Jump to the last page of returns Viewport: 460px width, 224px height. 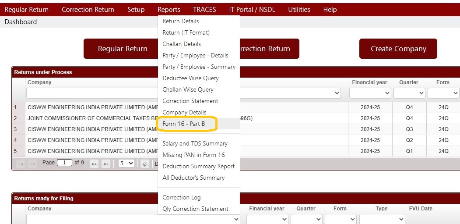coord(105,164)
